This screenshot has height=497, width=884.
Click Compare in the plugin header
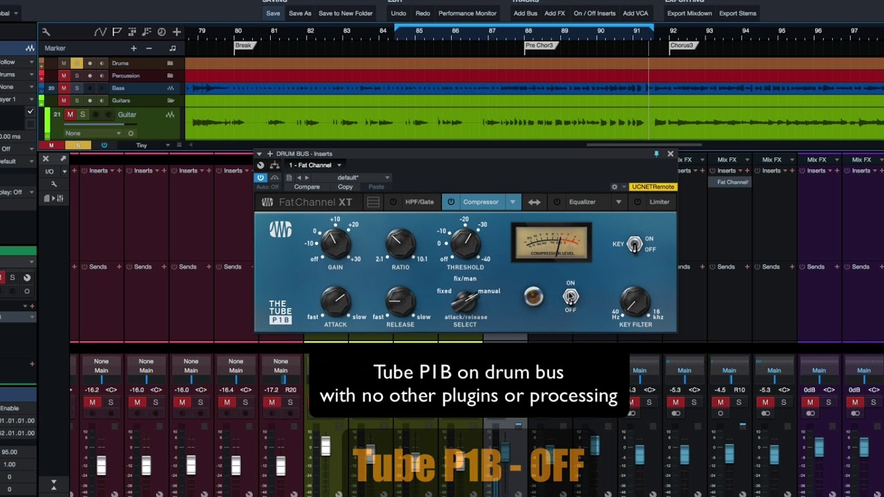point(307,187)
